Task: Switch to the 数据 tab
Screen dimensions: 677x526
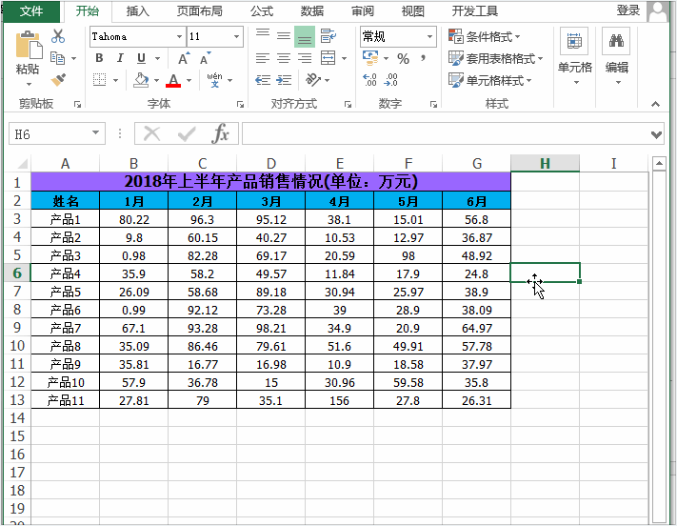Action: coord(312,10)
